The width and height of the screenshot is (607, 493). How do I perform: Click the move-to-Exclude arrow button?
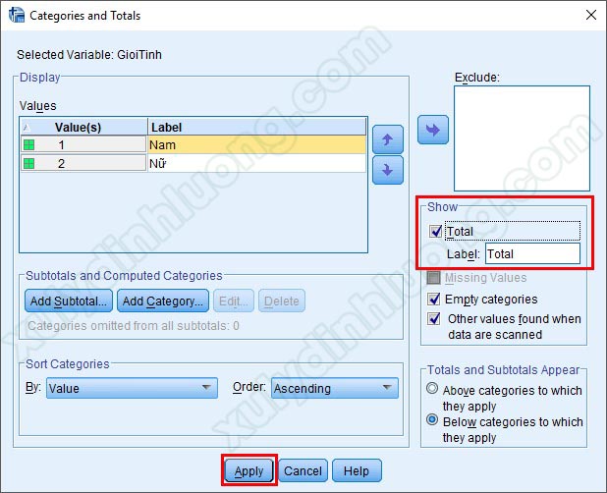[433, 130]
